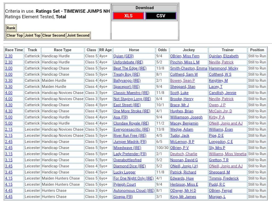This screenshot has width=272, height=202.
Task: Open horse link Classic Maestro (IRE)
Action: pyautogui.click(x=131, y=93)
